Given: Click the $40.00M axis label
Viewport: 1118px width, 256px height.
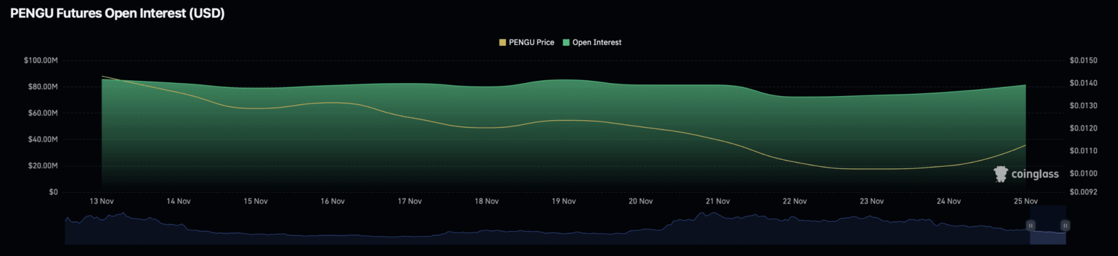Looking at the screenshot, I should point(43,139).
